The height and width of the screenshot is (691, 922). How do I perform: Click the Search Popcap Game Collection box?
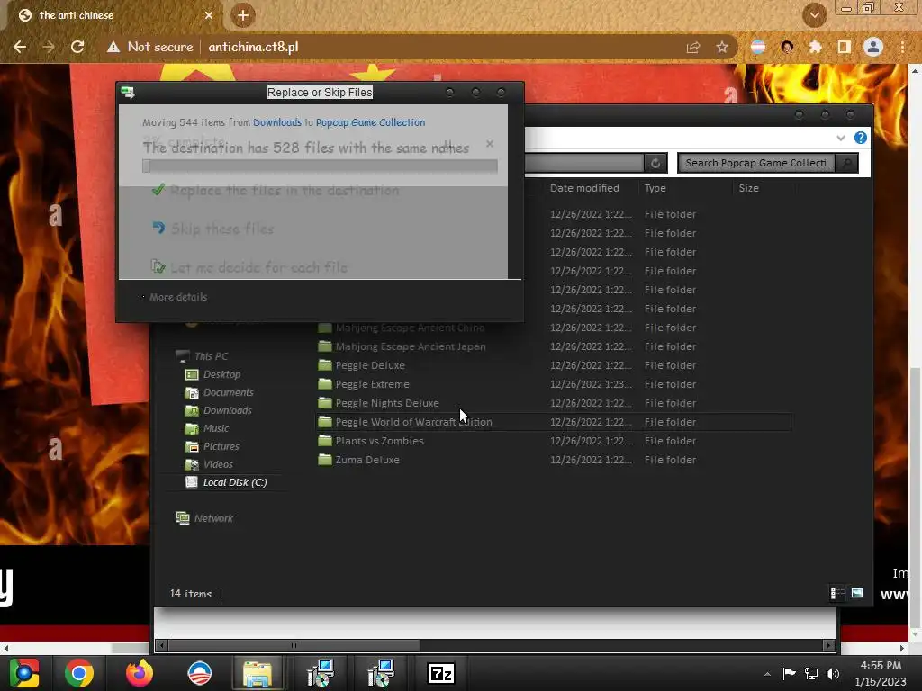756,163
